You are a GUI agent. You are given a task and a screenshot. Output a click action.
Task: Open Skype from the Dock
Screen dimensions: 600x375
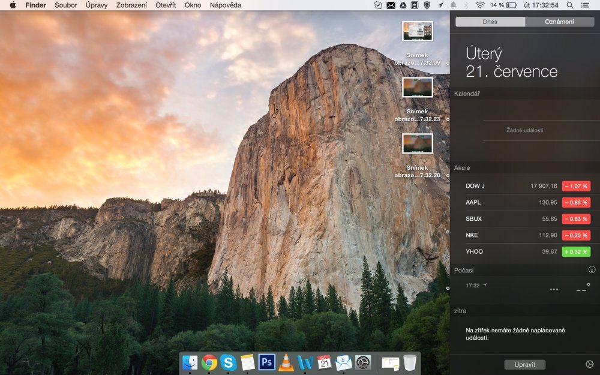[227, 362]
